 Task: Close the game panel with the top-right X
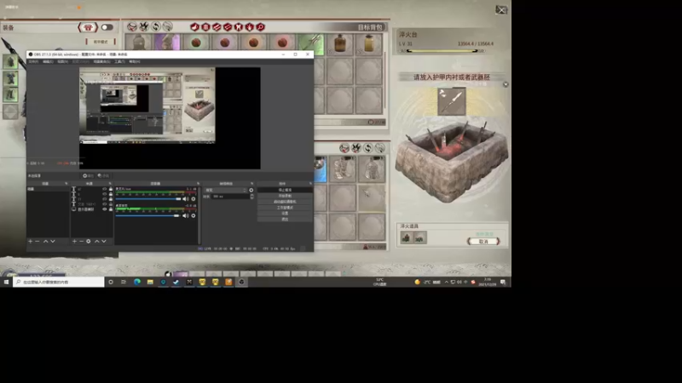[x=501, y=9]
